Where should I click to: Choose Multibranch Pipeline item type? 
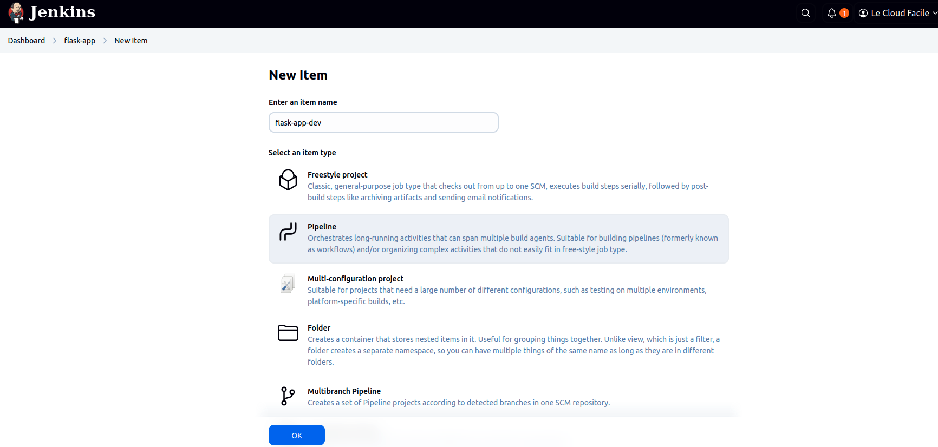(344, 391)
